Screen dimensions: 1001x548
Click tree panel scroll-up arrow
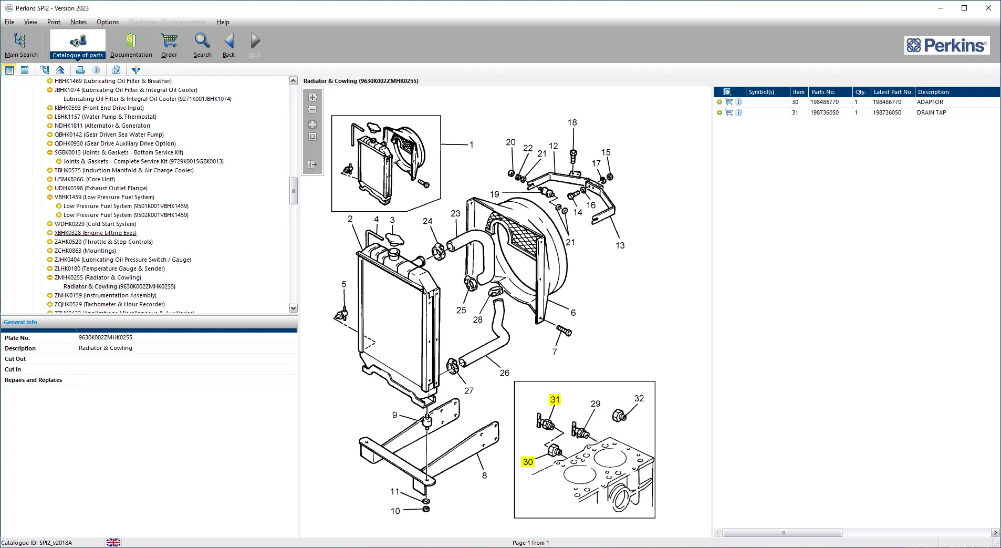click(x=294, y=80)
